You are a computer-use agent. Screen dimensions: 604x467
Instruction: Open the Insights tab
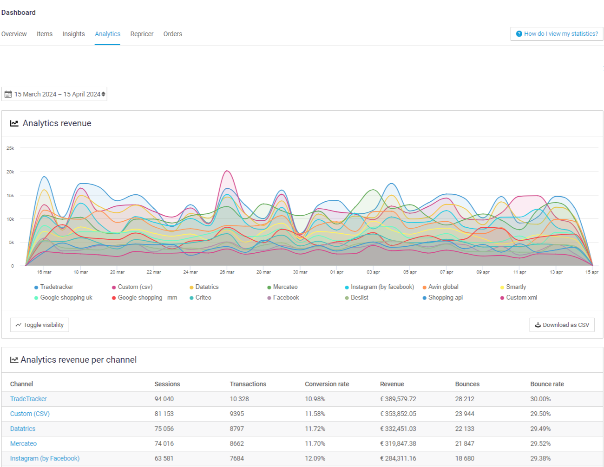[x=73, y=34]
